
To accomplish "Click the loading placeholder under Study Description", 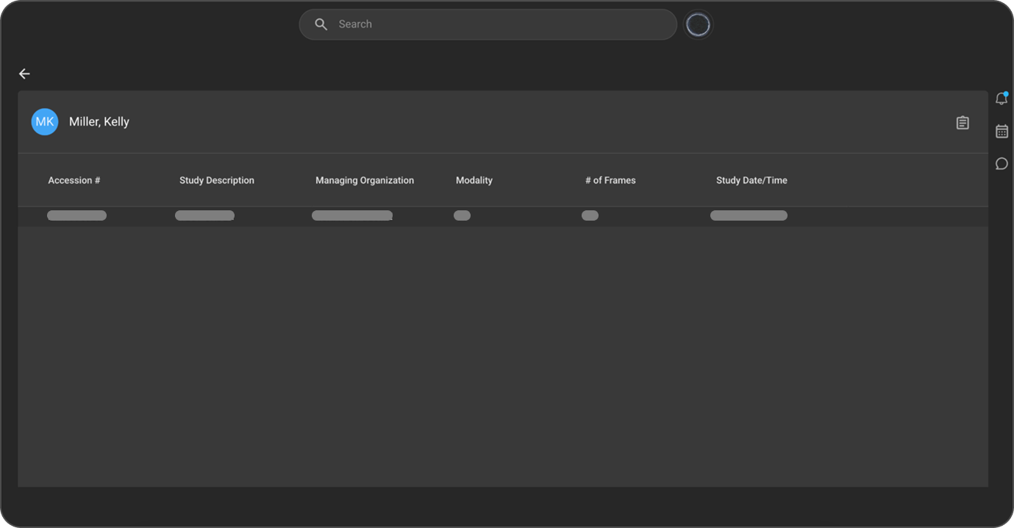I will (x=204, y=215).
